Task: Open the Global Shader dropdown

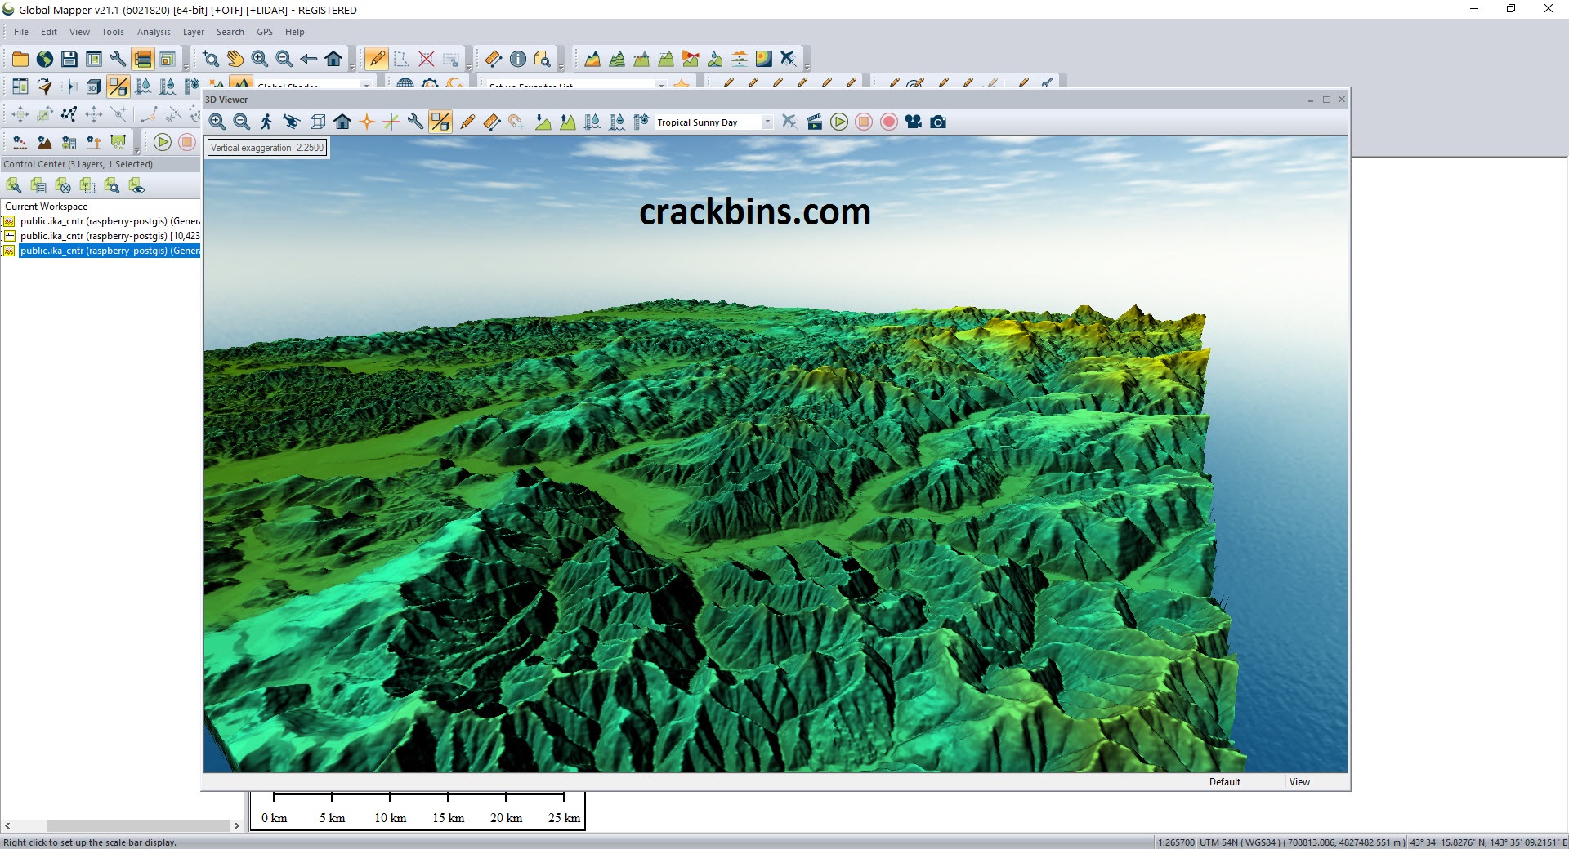Action: click(365, 86)
